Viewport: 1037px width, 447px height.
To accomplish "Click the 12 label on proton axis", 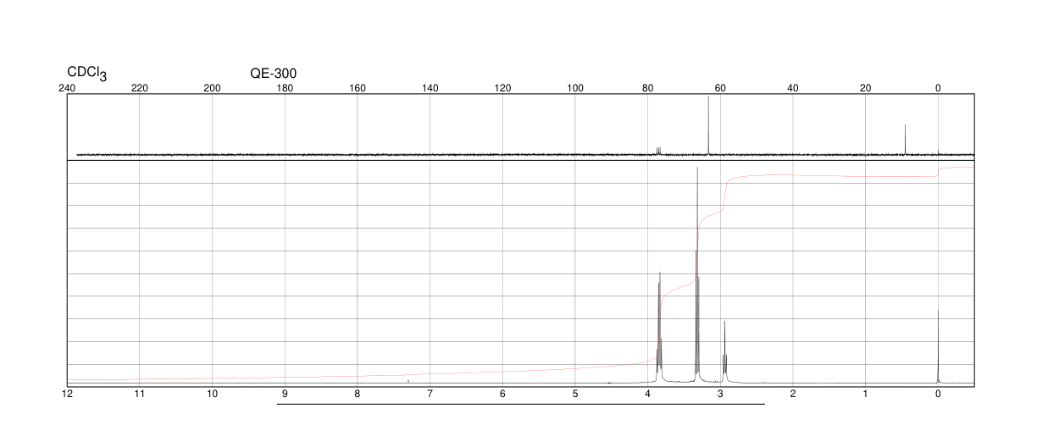I will (x=67, y=395).
